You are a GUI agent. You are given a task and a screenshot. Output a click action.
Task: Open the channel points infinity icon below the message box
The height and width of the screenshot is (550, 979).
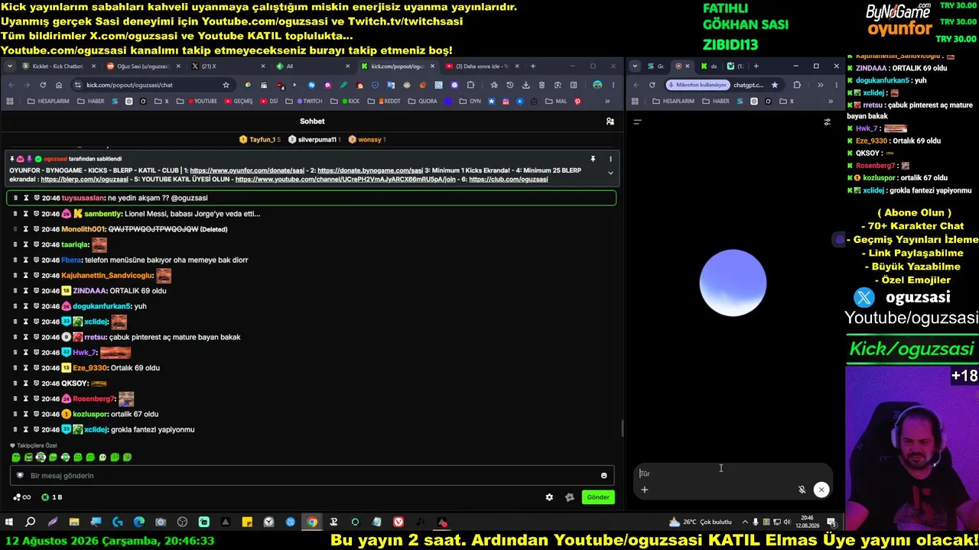pos(22,497)
